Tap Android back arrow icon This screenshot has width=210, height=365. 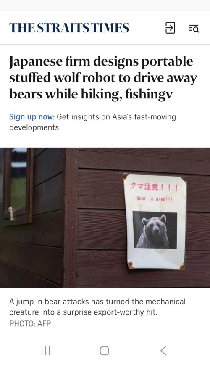[x=163, y=351]
